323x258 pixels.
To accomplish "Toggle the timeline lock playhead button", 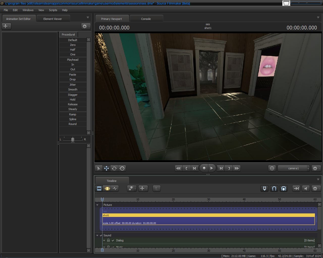I will 264,188.
